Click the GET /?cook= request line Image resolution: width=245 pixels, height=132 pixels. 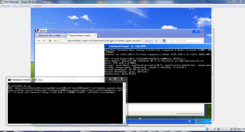coord(145,59)
